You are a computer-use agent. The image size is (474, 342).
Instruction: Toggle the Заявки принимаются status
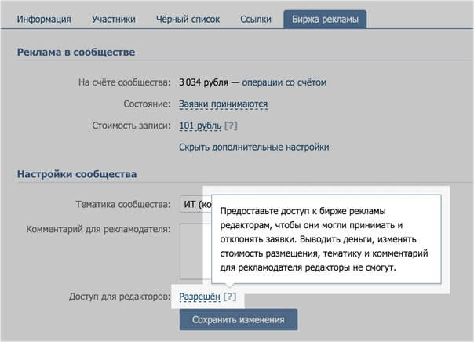(x=223, y=104)
